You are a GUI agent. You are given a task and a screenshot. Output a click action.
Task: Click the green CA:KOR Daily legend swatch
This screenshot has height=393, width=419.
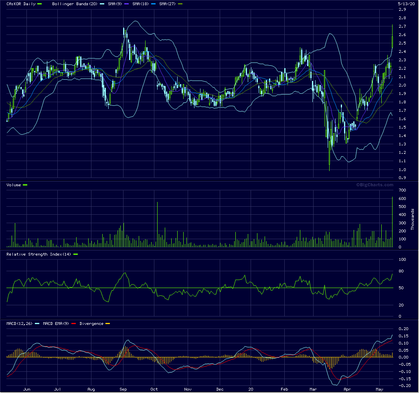click(40, 4)
